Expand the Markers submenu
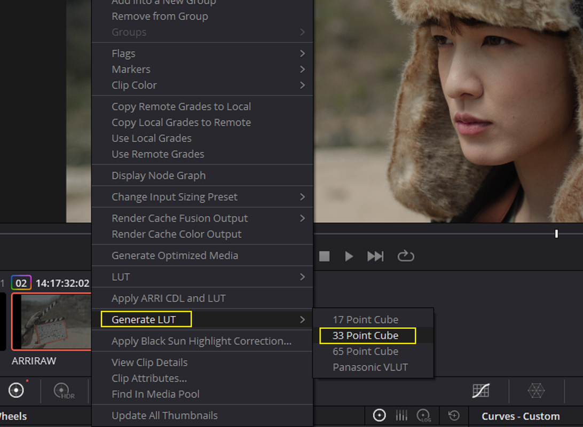The width and height of the screenshot is (583, 427). point(202,69)
